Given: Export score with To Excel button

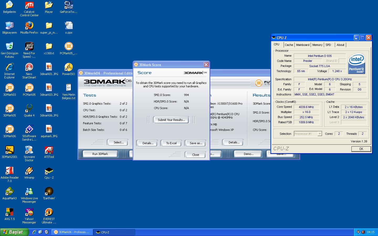Looking at the screenshot, I should (x=171, y=143).
